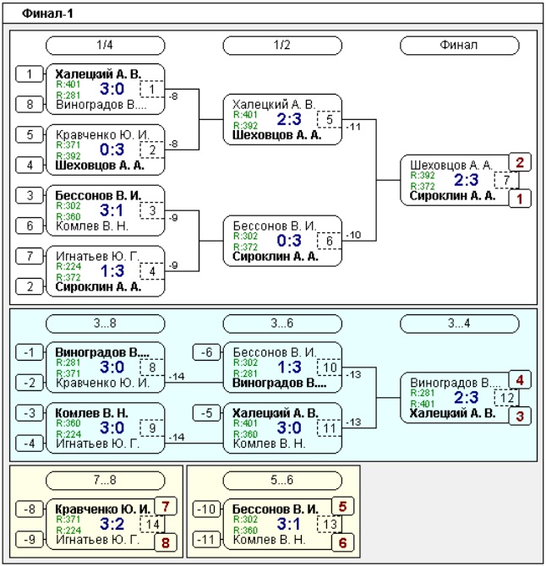Click bold Виноградов name in match 8
The height and width of the screenshot is (566, 546).
[102, 352]
